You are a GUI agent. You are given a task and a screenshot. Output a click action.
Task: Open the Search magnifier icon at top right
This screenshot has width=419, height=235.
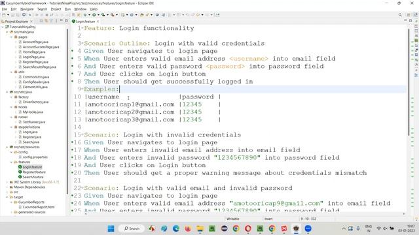pos(400,15)
